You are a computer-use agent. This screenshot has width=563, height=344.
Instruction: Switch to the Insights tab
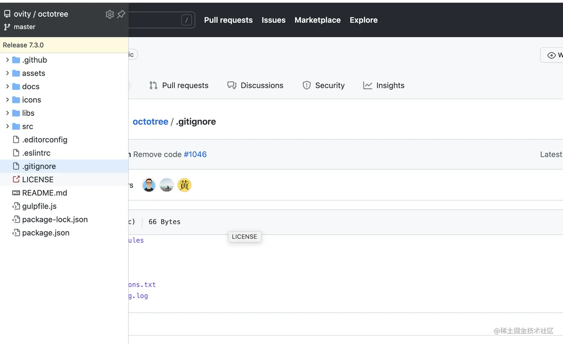tap(384, 86)
